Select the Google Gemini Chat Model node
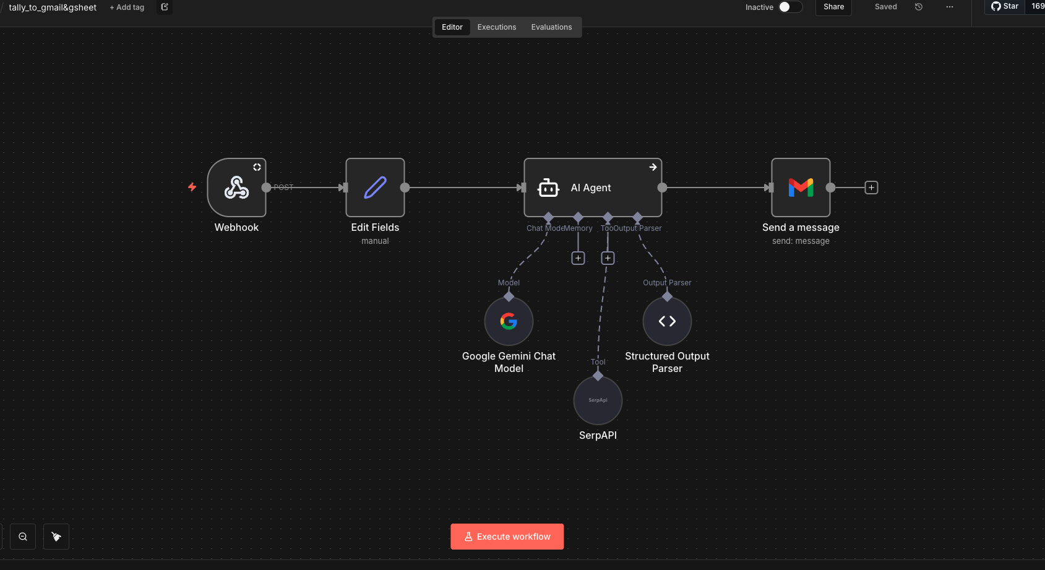Viewport: 1045px width, 570px height. coord(509,321)
